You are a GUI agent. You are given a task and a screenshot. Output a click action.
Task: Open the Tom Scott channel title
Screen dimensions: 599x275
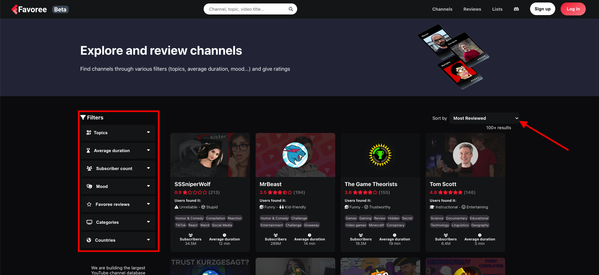[443, 184]
